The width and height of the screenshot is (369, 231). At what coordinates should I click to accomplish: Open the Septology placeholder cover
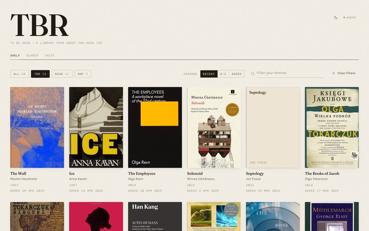(273, 127)
